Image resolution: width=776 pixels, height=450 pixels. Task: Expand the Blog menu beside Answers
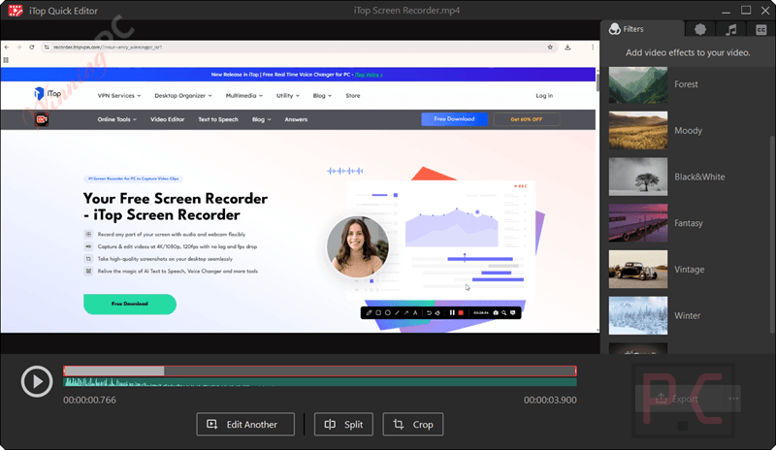(x=261, y=119)
